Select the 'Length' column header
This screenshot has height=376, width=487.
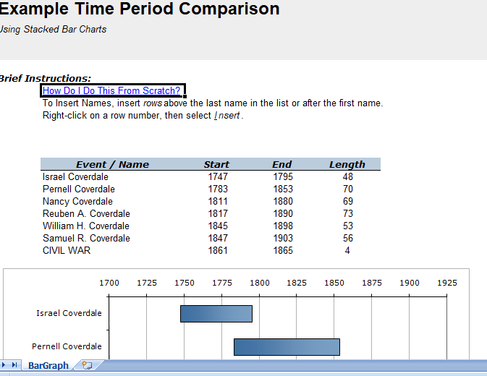[347, 164]
